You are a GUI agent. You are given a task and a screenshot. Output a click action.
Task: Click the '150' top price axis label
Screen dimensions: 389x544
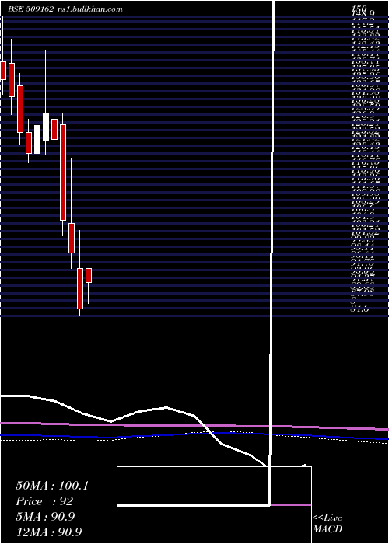click(x=359, y=9)
